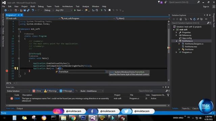Click the Collapse All icon in Solution Explorer
216x121 pixels.
tap(198, 19)
